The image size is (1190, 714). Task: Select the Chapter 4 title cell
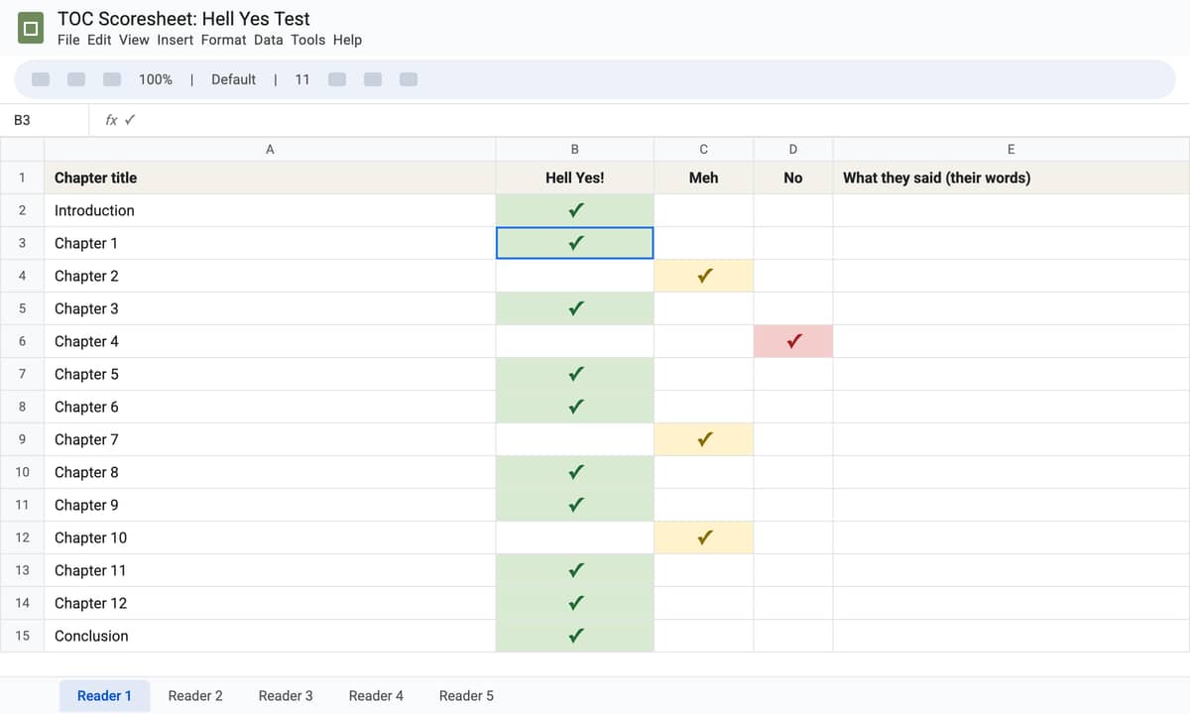click(270, 341)
